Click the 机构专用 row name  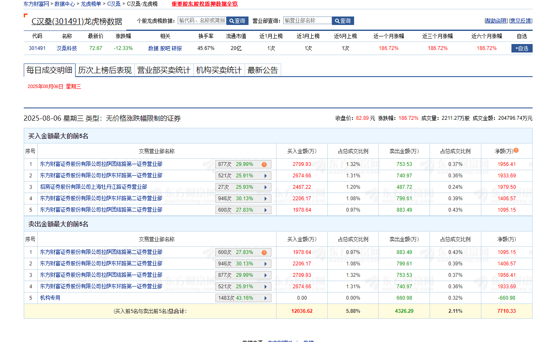click(50, 298)
